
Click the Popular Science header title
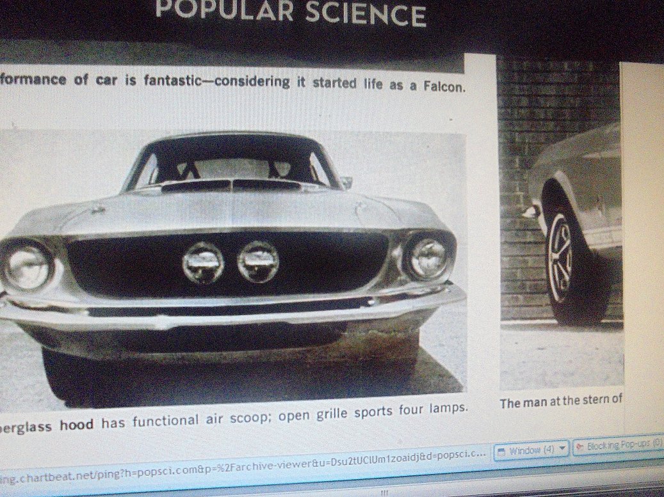[291, 13]
